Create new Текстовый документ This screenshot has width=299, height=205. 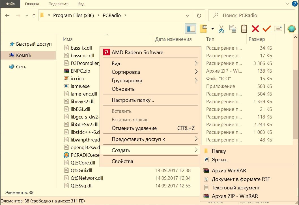[248, 188]
